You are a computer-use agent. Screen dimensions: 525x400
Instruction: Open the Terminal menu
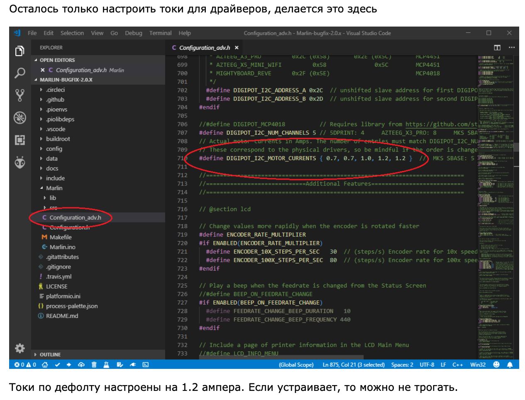[x=161, y=33]
